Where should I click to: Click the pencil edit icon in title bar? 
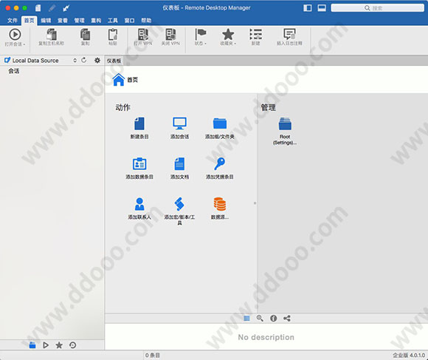pos(52,8)
